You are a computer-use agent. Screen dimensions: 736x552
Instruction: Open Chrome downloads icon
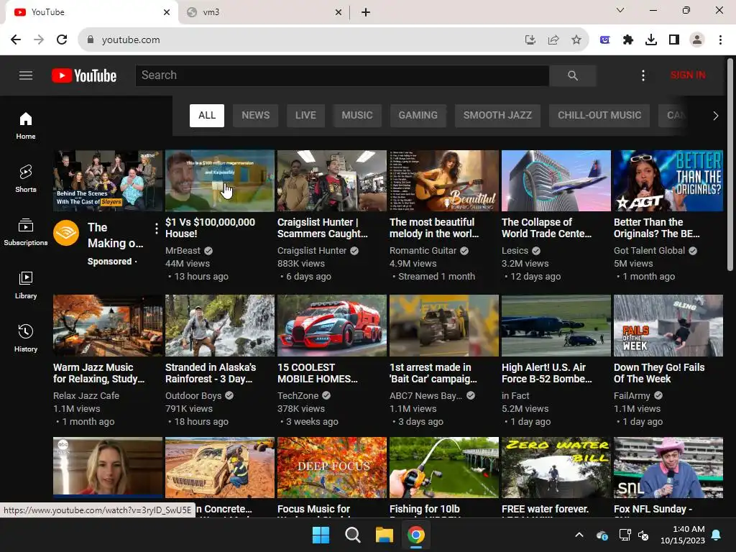pos(651,40)
